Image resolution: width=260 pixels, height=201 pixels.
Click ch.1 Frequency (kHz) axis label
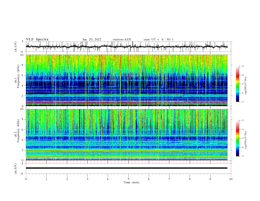pyautogui.click(x=17, y=77)
